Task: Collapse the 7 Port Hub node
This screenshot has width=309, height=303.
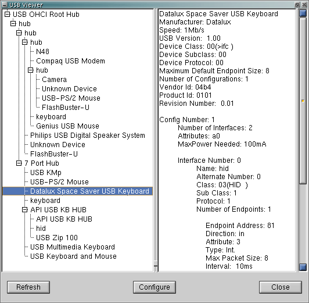Action: 19,163
